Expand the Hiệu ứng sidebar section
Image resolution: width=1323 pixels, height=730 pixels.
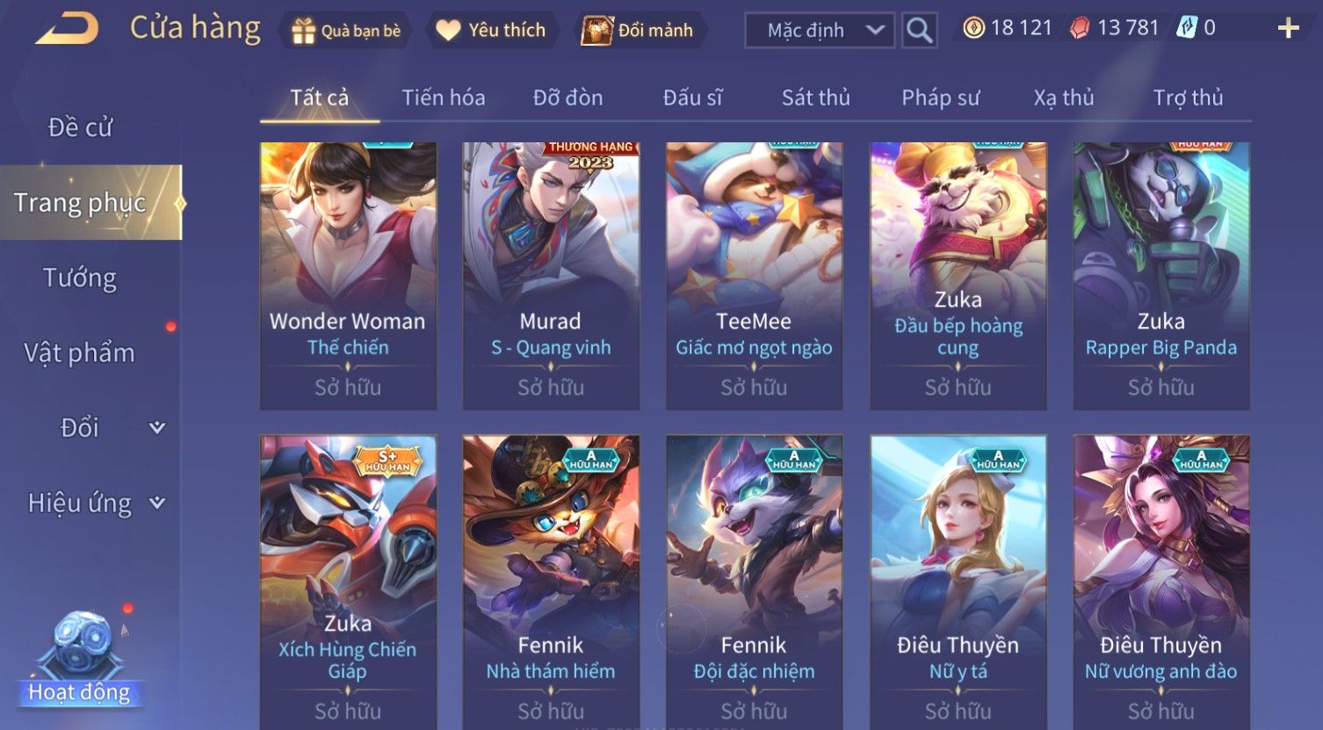coord(97,503)
